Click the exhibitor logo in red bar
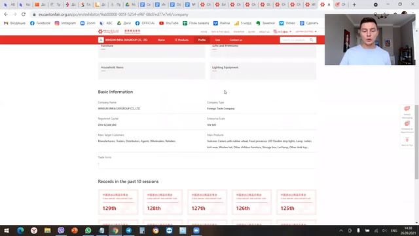419x236 pixels. tap(101, 40)
